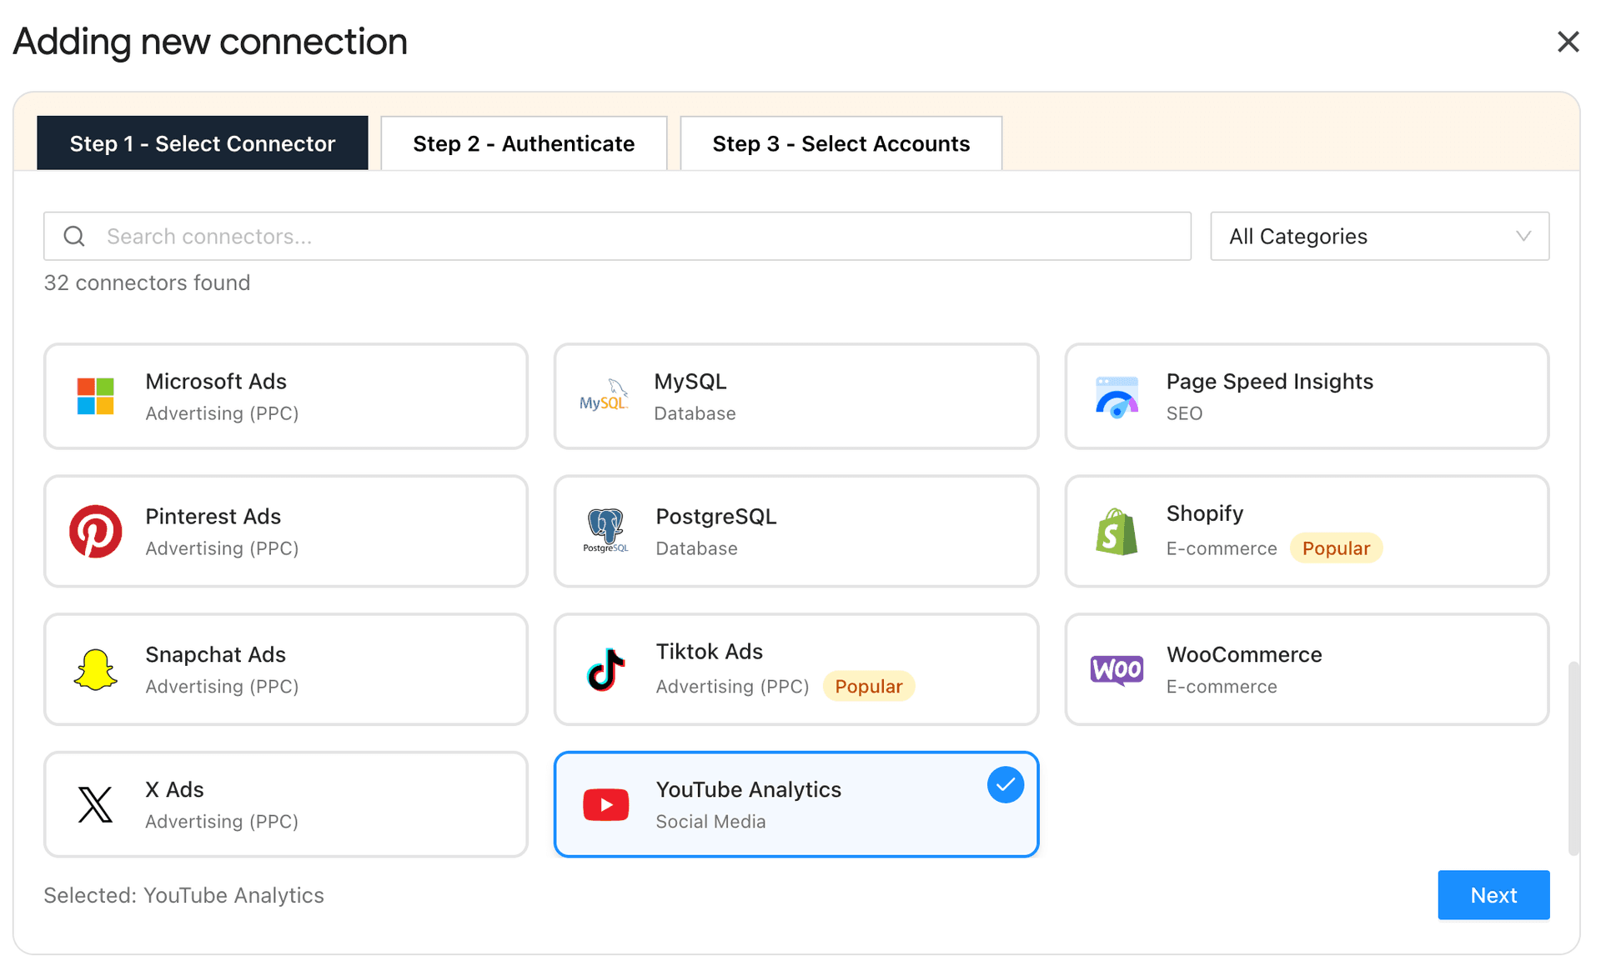Click the TikTok Ads logo
The image size is (1601, 966).
point(605,669)
